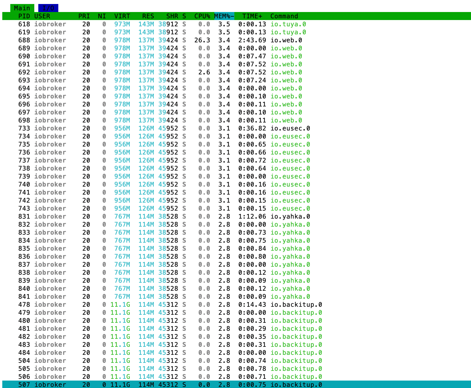The height and width of the screenshot is (388, 471).
Task: Click the NI column header
Action: [102, 16]
